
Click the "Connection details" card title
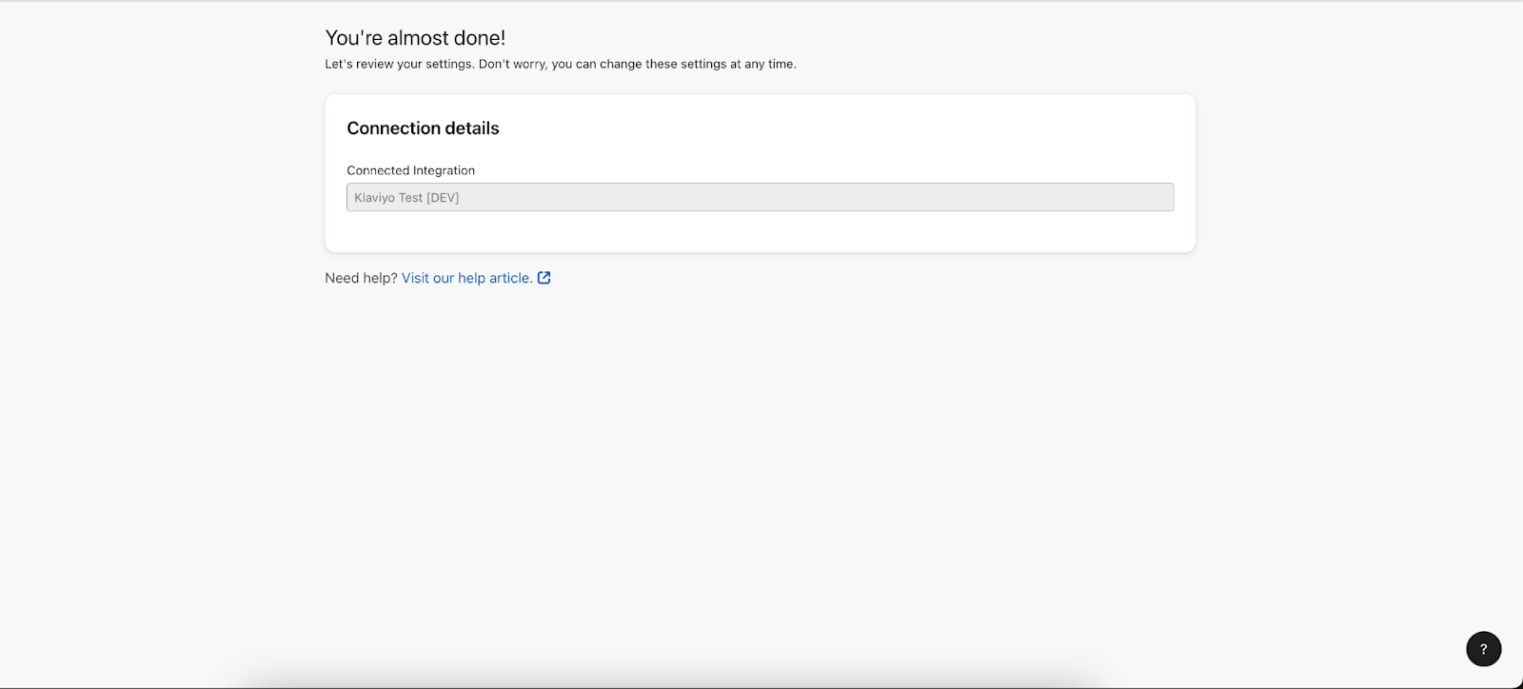[x=423, y=128]
